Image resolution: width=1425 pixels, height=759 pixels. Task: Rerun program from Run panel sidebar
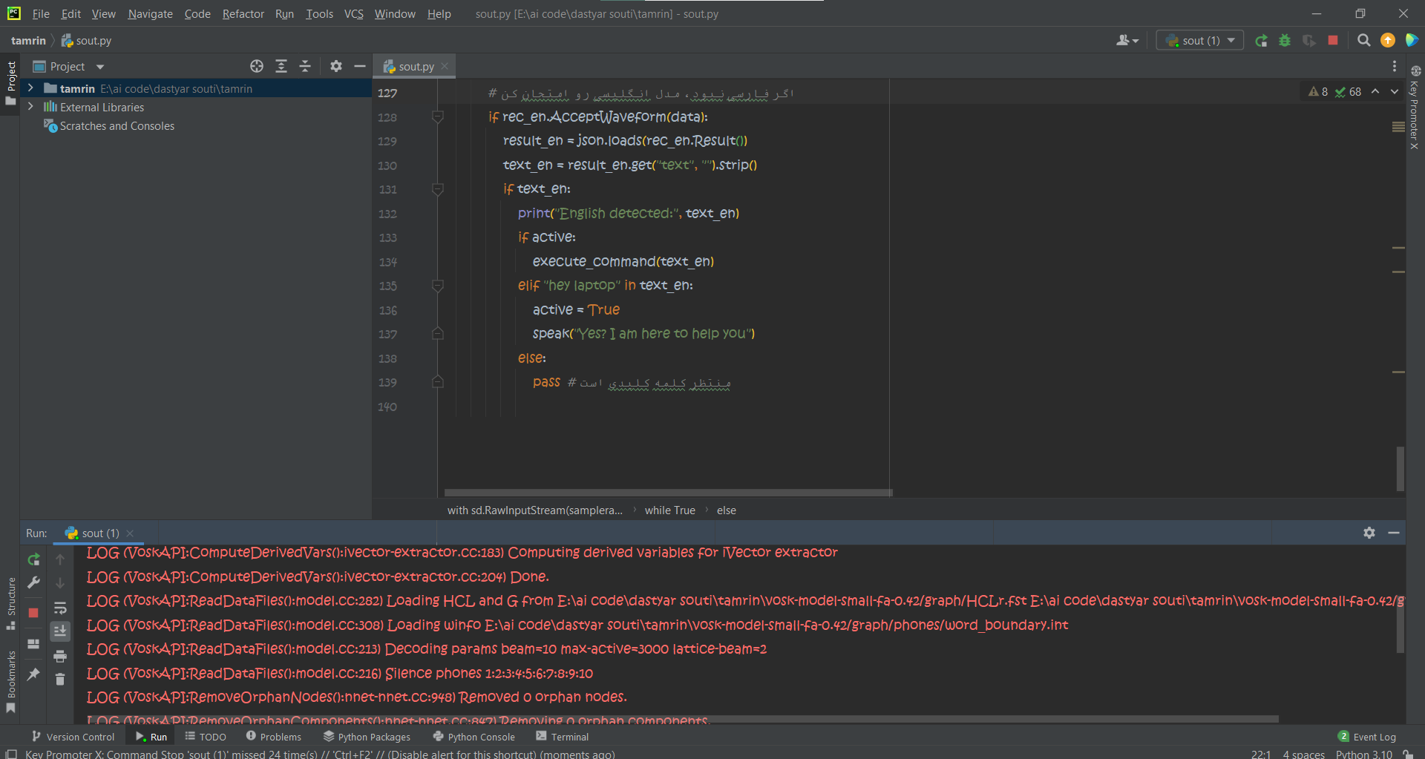pyautogui.click(x=33, y=559)
